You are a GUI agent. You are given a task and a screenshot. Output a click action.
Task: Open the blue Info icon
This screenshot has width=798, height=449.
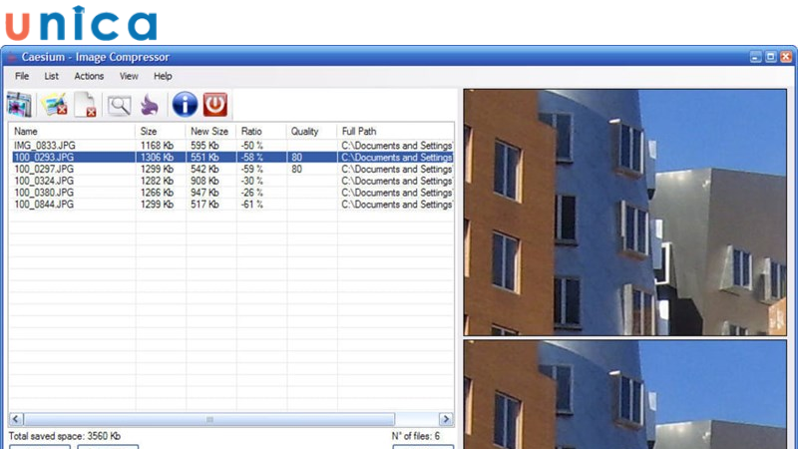click(185, 105)
